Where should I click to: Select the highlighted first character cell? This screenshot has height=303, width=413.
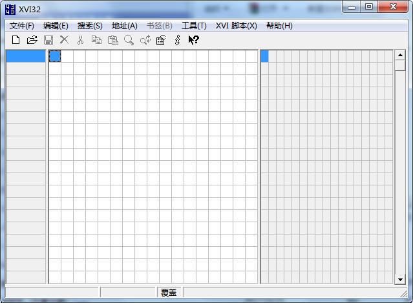coord(264,56)
